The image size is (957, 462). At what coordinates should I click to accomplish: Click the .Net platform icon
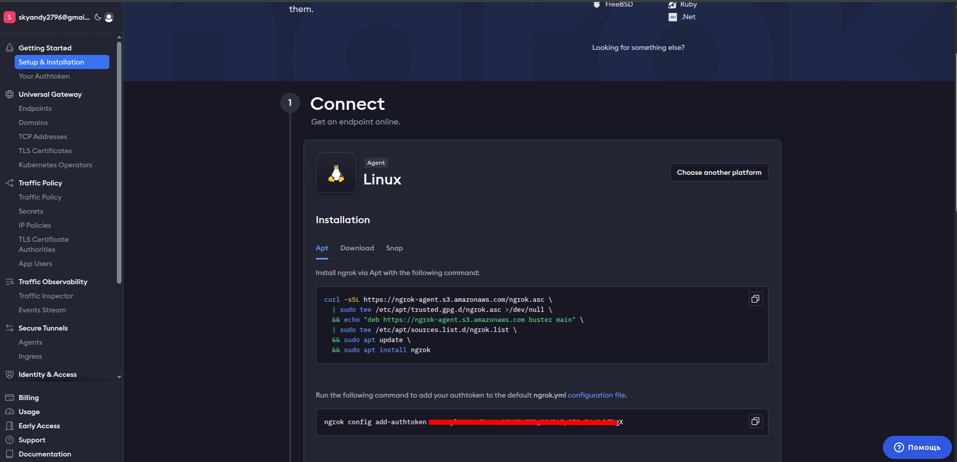pyautogui.click(x=673, y=17)
